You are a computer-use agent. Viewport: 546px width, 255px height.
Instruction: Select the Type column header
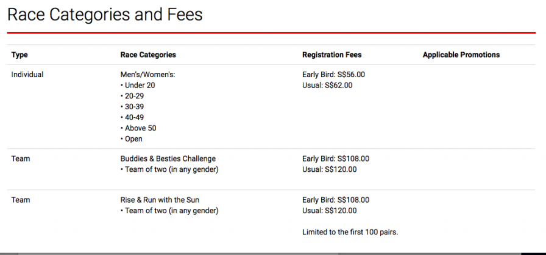[x=19, y=55]
